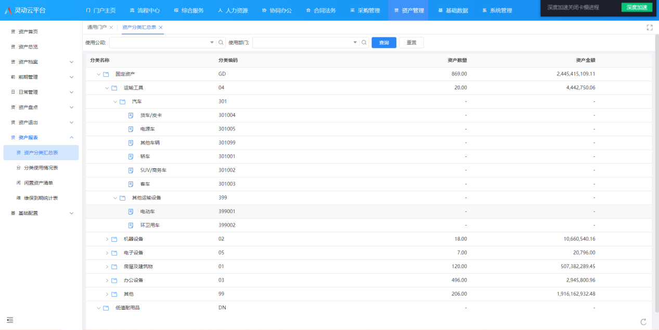659x330 pixels.
Task: Collapse the 汽车 tree node
Action: pyautogui.click(x=115, y=102)
